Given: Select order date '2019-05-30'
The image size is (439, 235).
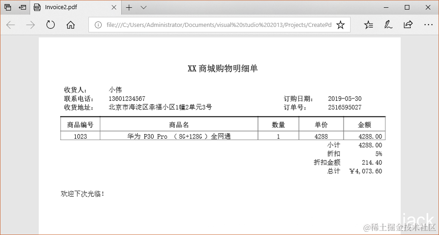Looking at the screenshot, I should coord(345,99).
